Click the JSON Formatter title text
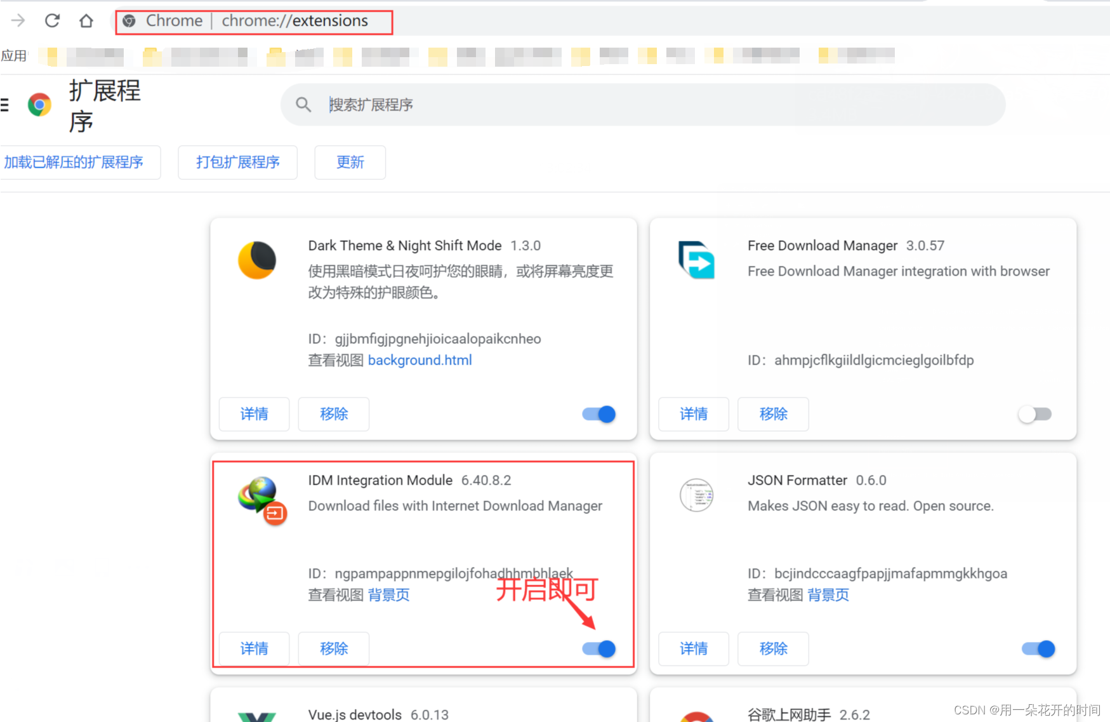 pos(797,480)
